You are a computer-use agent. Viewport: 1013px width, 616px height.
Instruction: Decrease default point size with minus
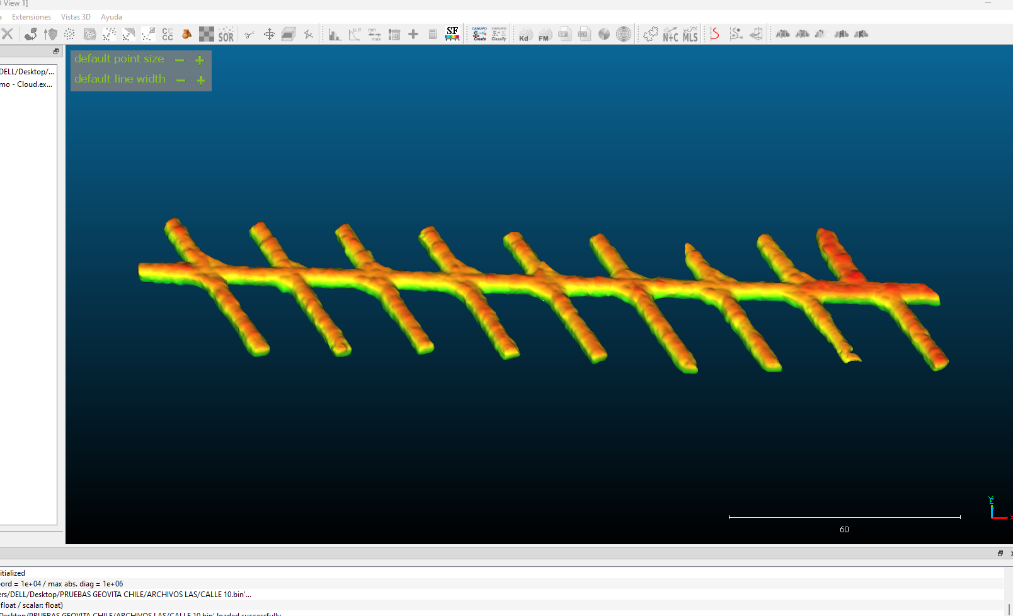pos(180,60)
